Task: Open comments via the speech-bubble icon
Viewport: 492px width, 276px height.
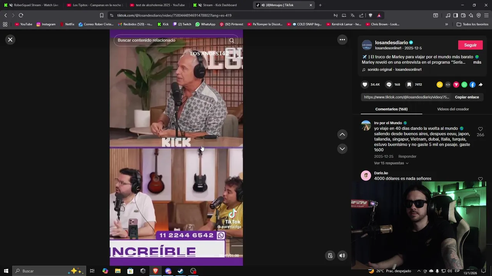Action: [389, 85]
